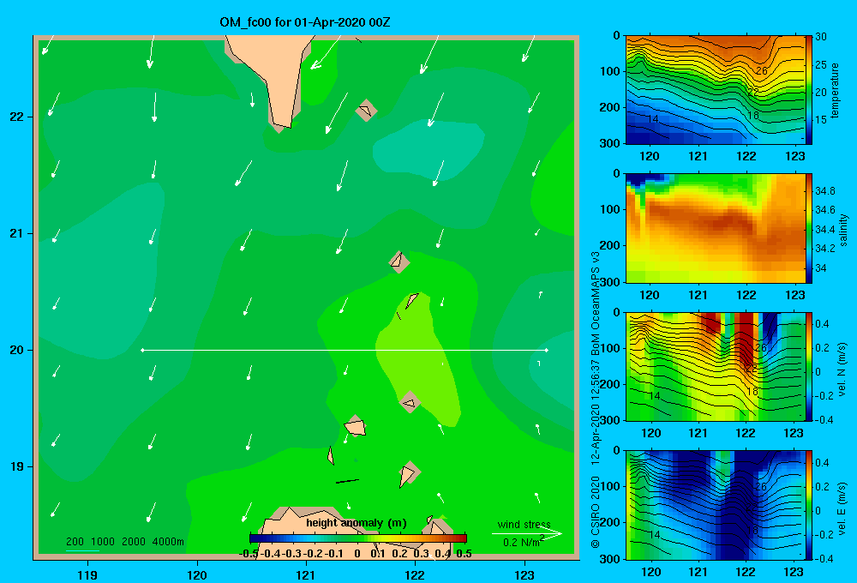
Task: Click the '300' depth label of salinity panel
Action: tap(608, 282)
